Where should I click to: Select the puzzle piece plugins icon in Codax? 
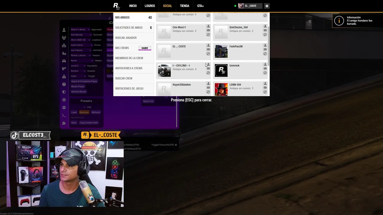click(64, 123)
